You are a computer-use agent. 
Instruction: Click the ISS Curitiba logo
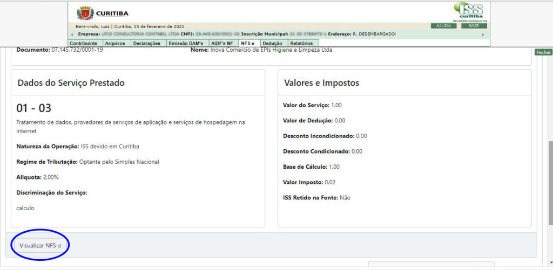pyautogui.click(x=468, y=11)
